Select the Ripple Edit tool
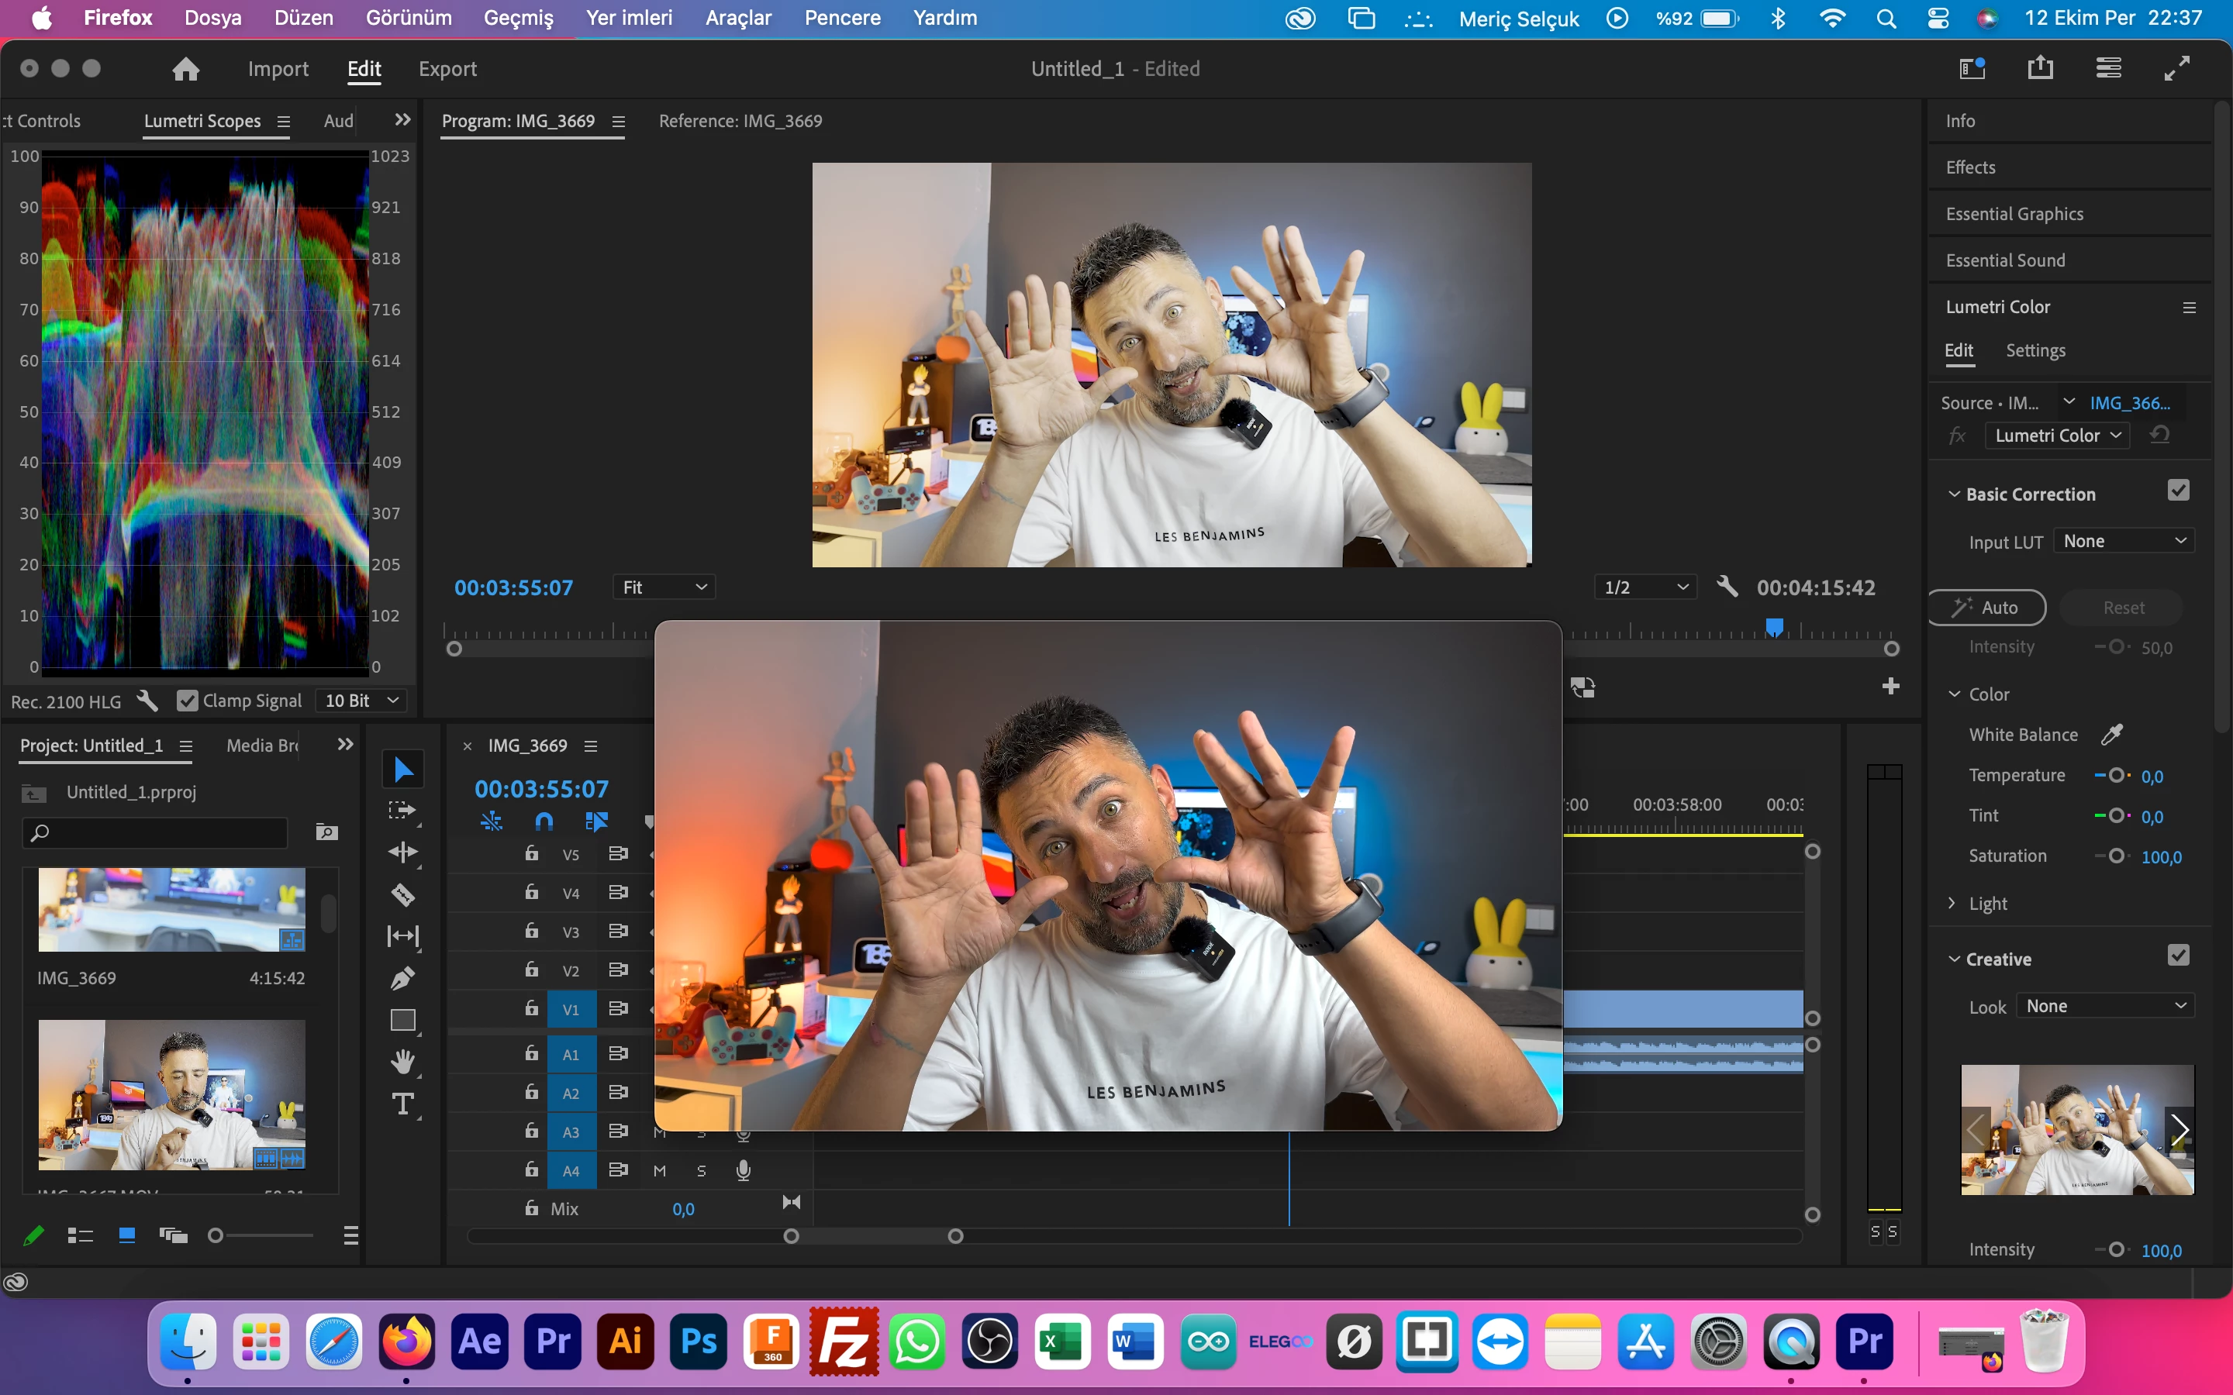 pyautogui.click(x=402, y=852)
